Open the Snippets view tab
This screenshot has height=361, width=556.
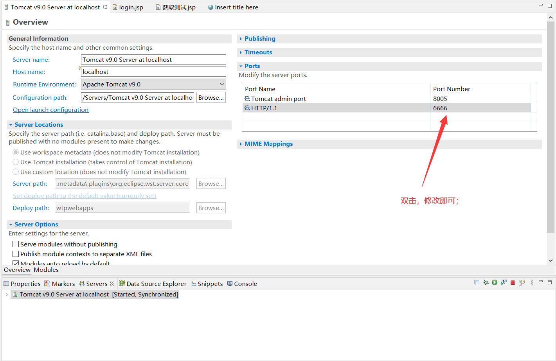[207, 284]
